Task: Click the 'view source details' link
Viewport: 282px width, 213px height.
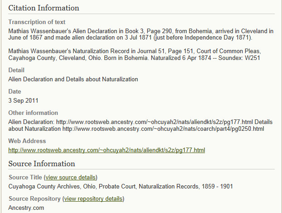Action: click(71, 177)
